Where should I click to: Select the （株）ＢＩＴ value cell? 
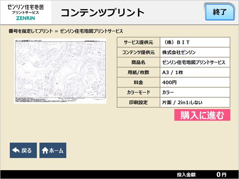pyautogui.click(x=195, y=42)
